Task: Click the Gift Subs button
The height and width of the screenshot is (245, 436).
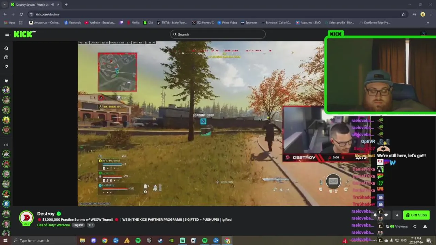Action: pyautogui.click(x=416, y=215)
